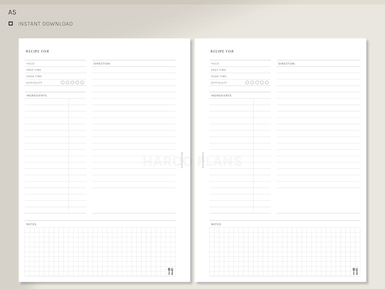The image size is (385, 289).
Task: Click the 'NOTES' label on left page
Action: click(32, 224)
